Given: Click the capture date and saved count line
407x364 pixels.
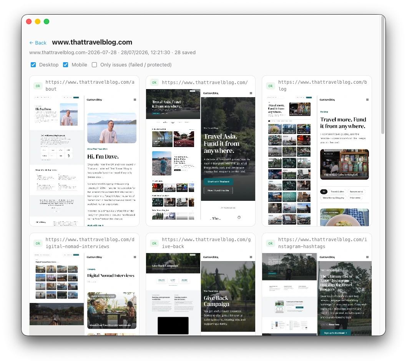Looking at the screenshot, I should [x=112, y=52].
